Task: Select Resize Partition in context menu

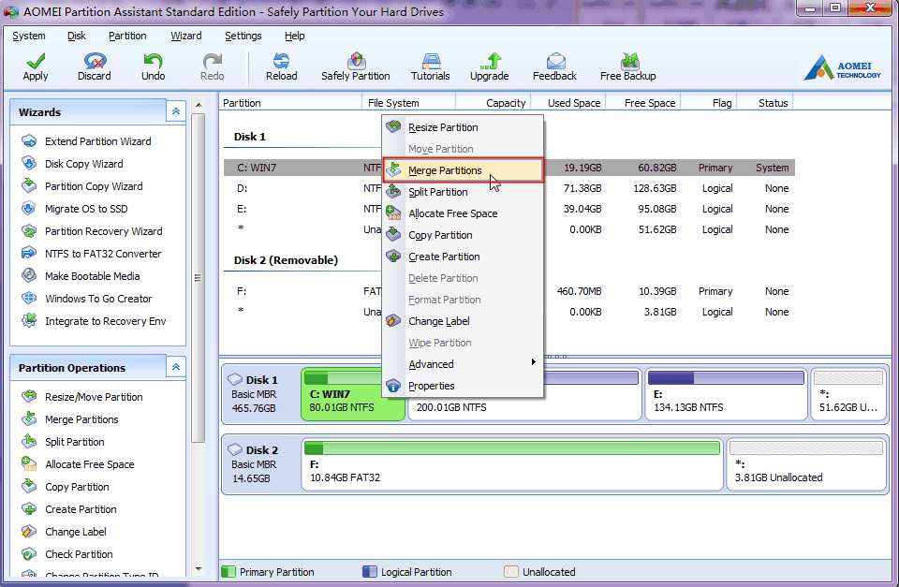Action: coord(463,127)
